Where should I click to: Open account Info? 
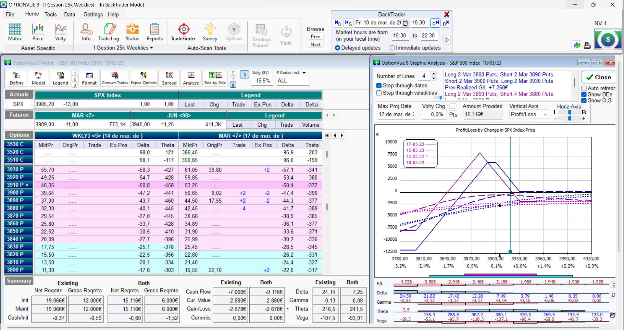click(x=86, y=32)
